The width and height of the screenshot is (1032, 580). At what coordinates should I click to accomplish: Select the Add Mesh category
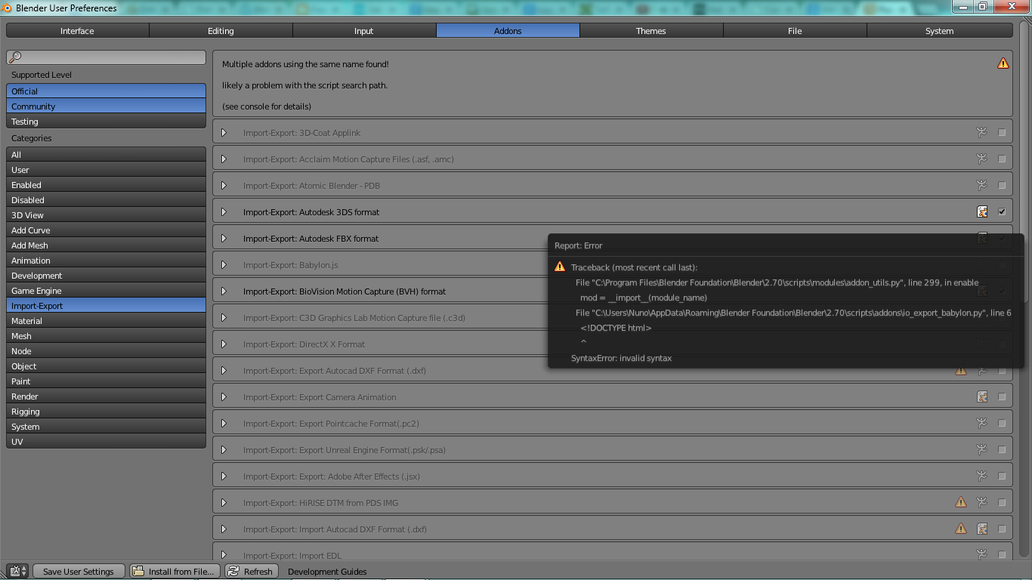(106, 245)
